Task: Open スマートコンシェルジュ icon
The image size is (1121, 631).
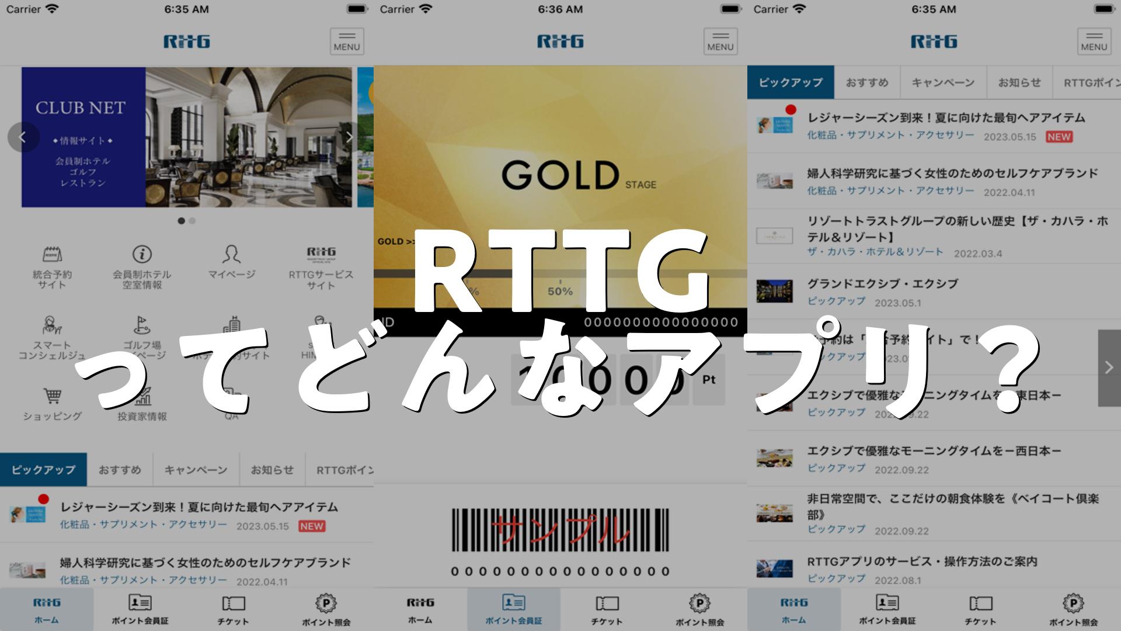Action: pos(53,325)
